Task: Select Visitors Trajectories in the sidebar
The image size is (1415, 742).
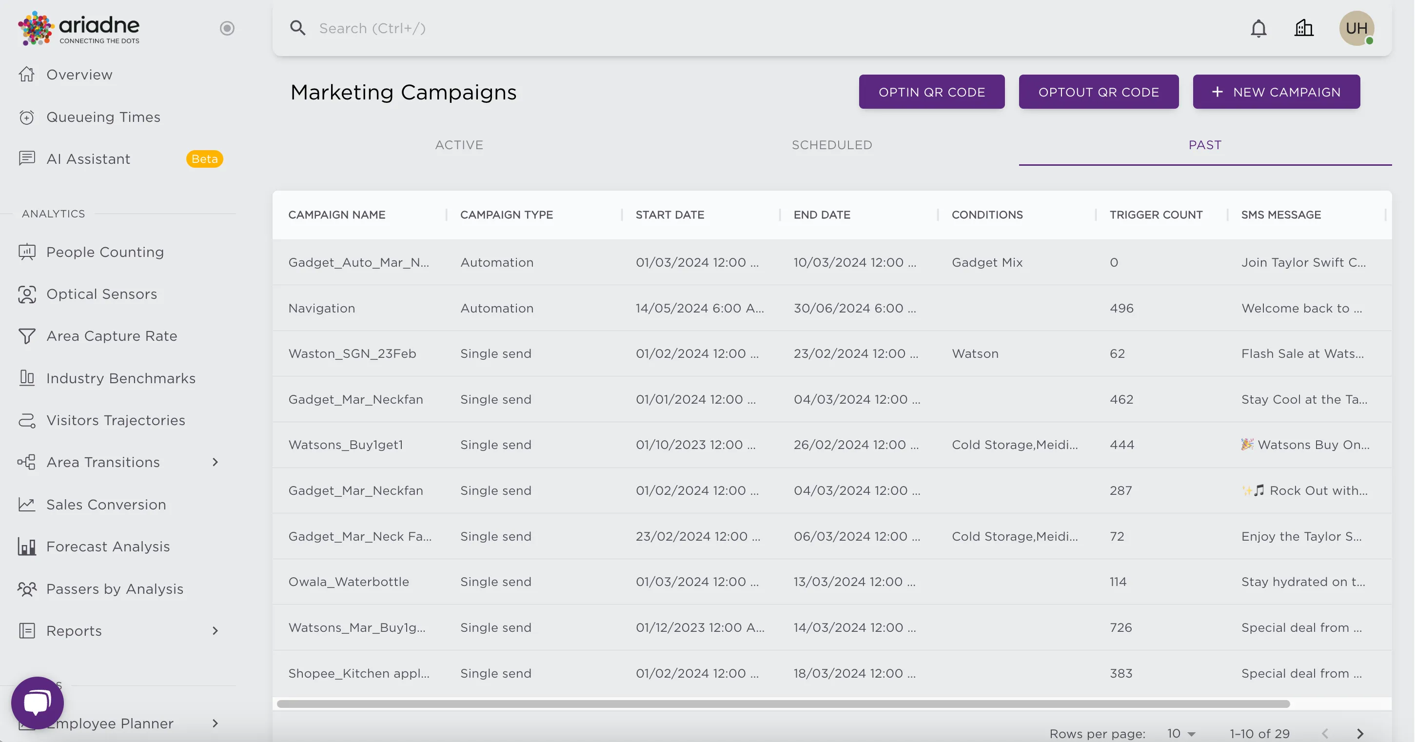Action: [x=116, y=420]
